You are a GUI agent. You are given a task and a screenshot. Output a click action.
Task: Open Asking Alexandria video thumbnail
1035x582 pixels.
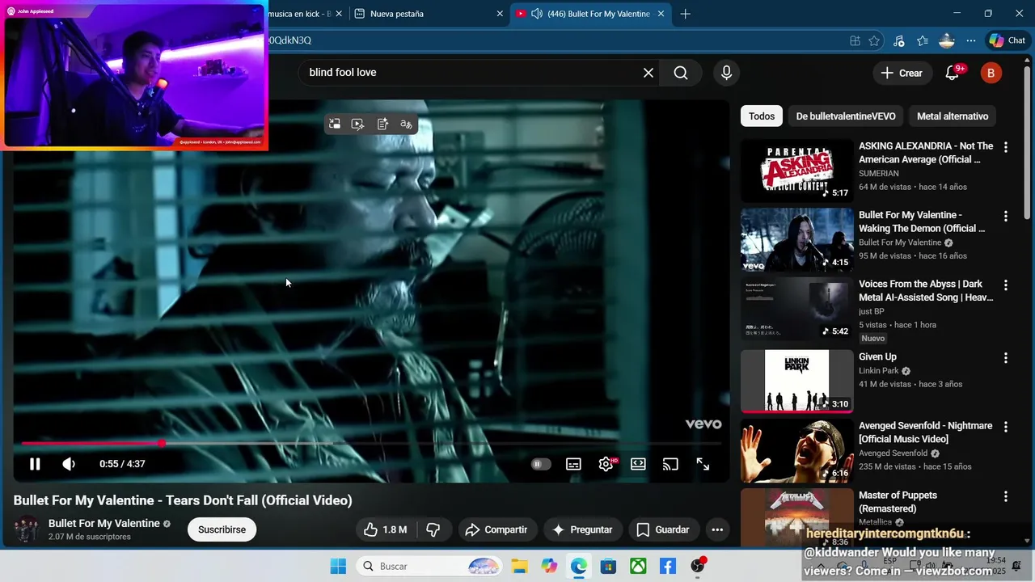(797, 171)
